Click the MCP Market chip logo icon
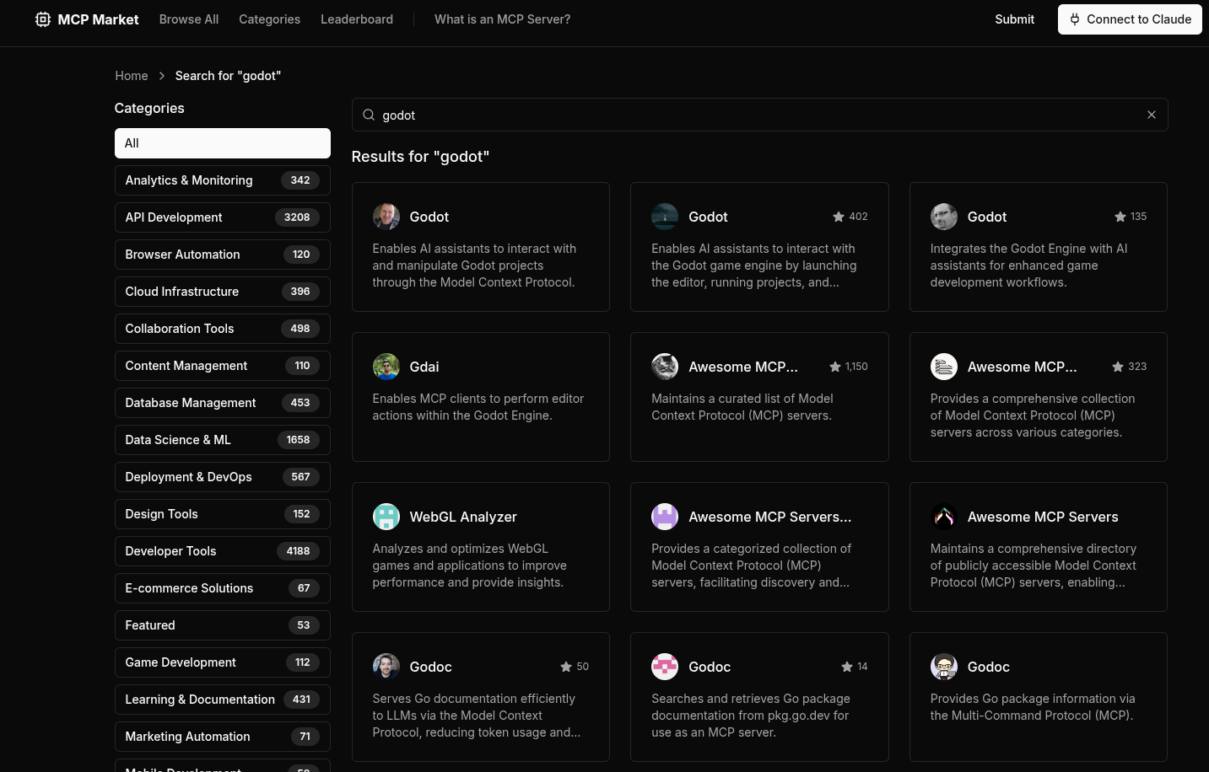The height and width of the screenshot is (772, 1209). tap(43, 19)
